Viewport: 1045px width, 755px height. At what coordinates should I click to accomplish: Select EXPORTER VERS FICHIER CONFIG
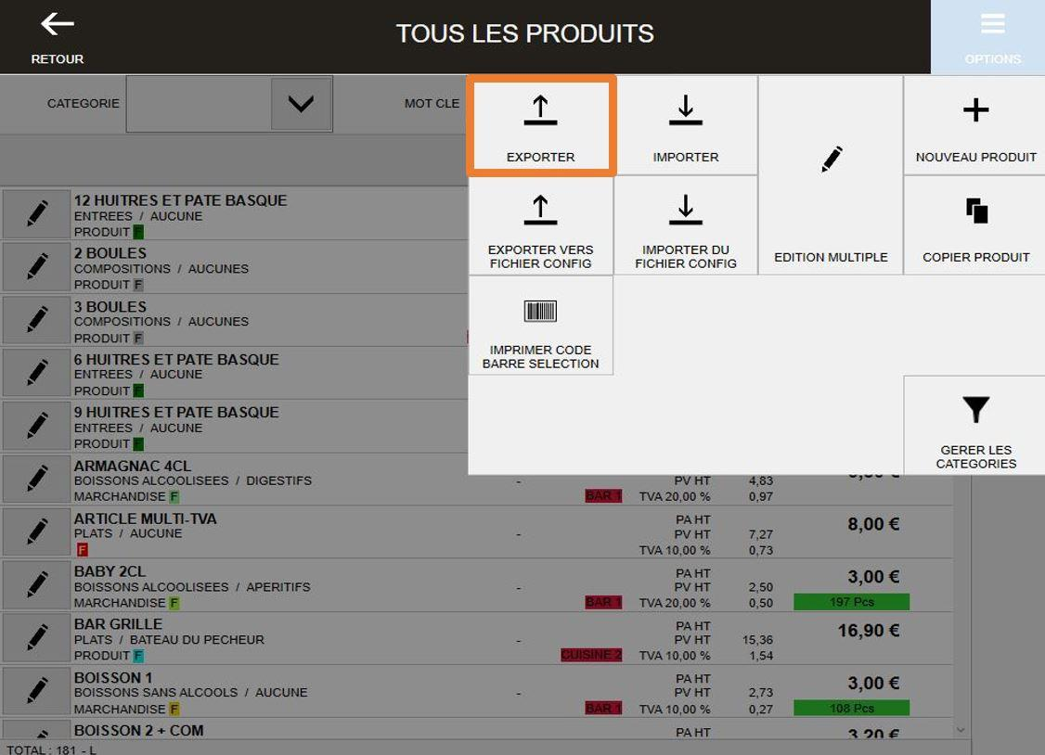[x=540, y=225]
